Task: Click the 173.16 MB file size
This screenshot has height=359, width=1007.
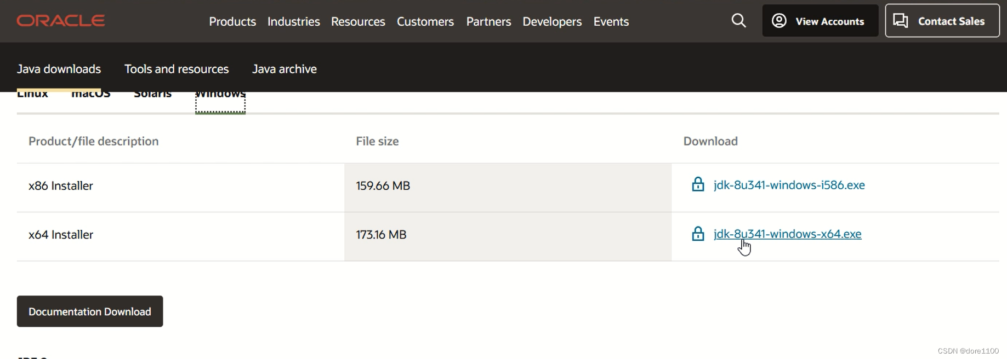Action: (x=381, y=234)
